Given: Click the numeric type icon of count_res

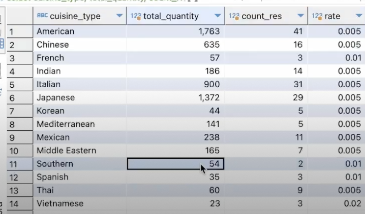Looking at the screenshot, I should (x=234, y=16).
